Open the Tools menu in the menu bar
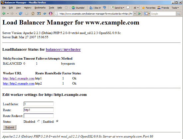183x139 pixels. [52, 8]
